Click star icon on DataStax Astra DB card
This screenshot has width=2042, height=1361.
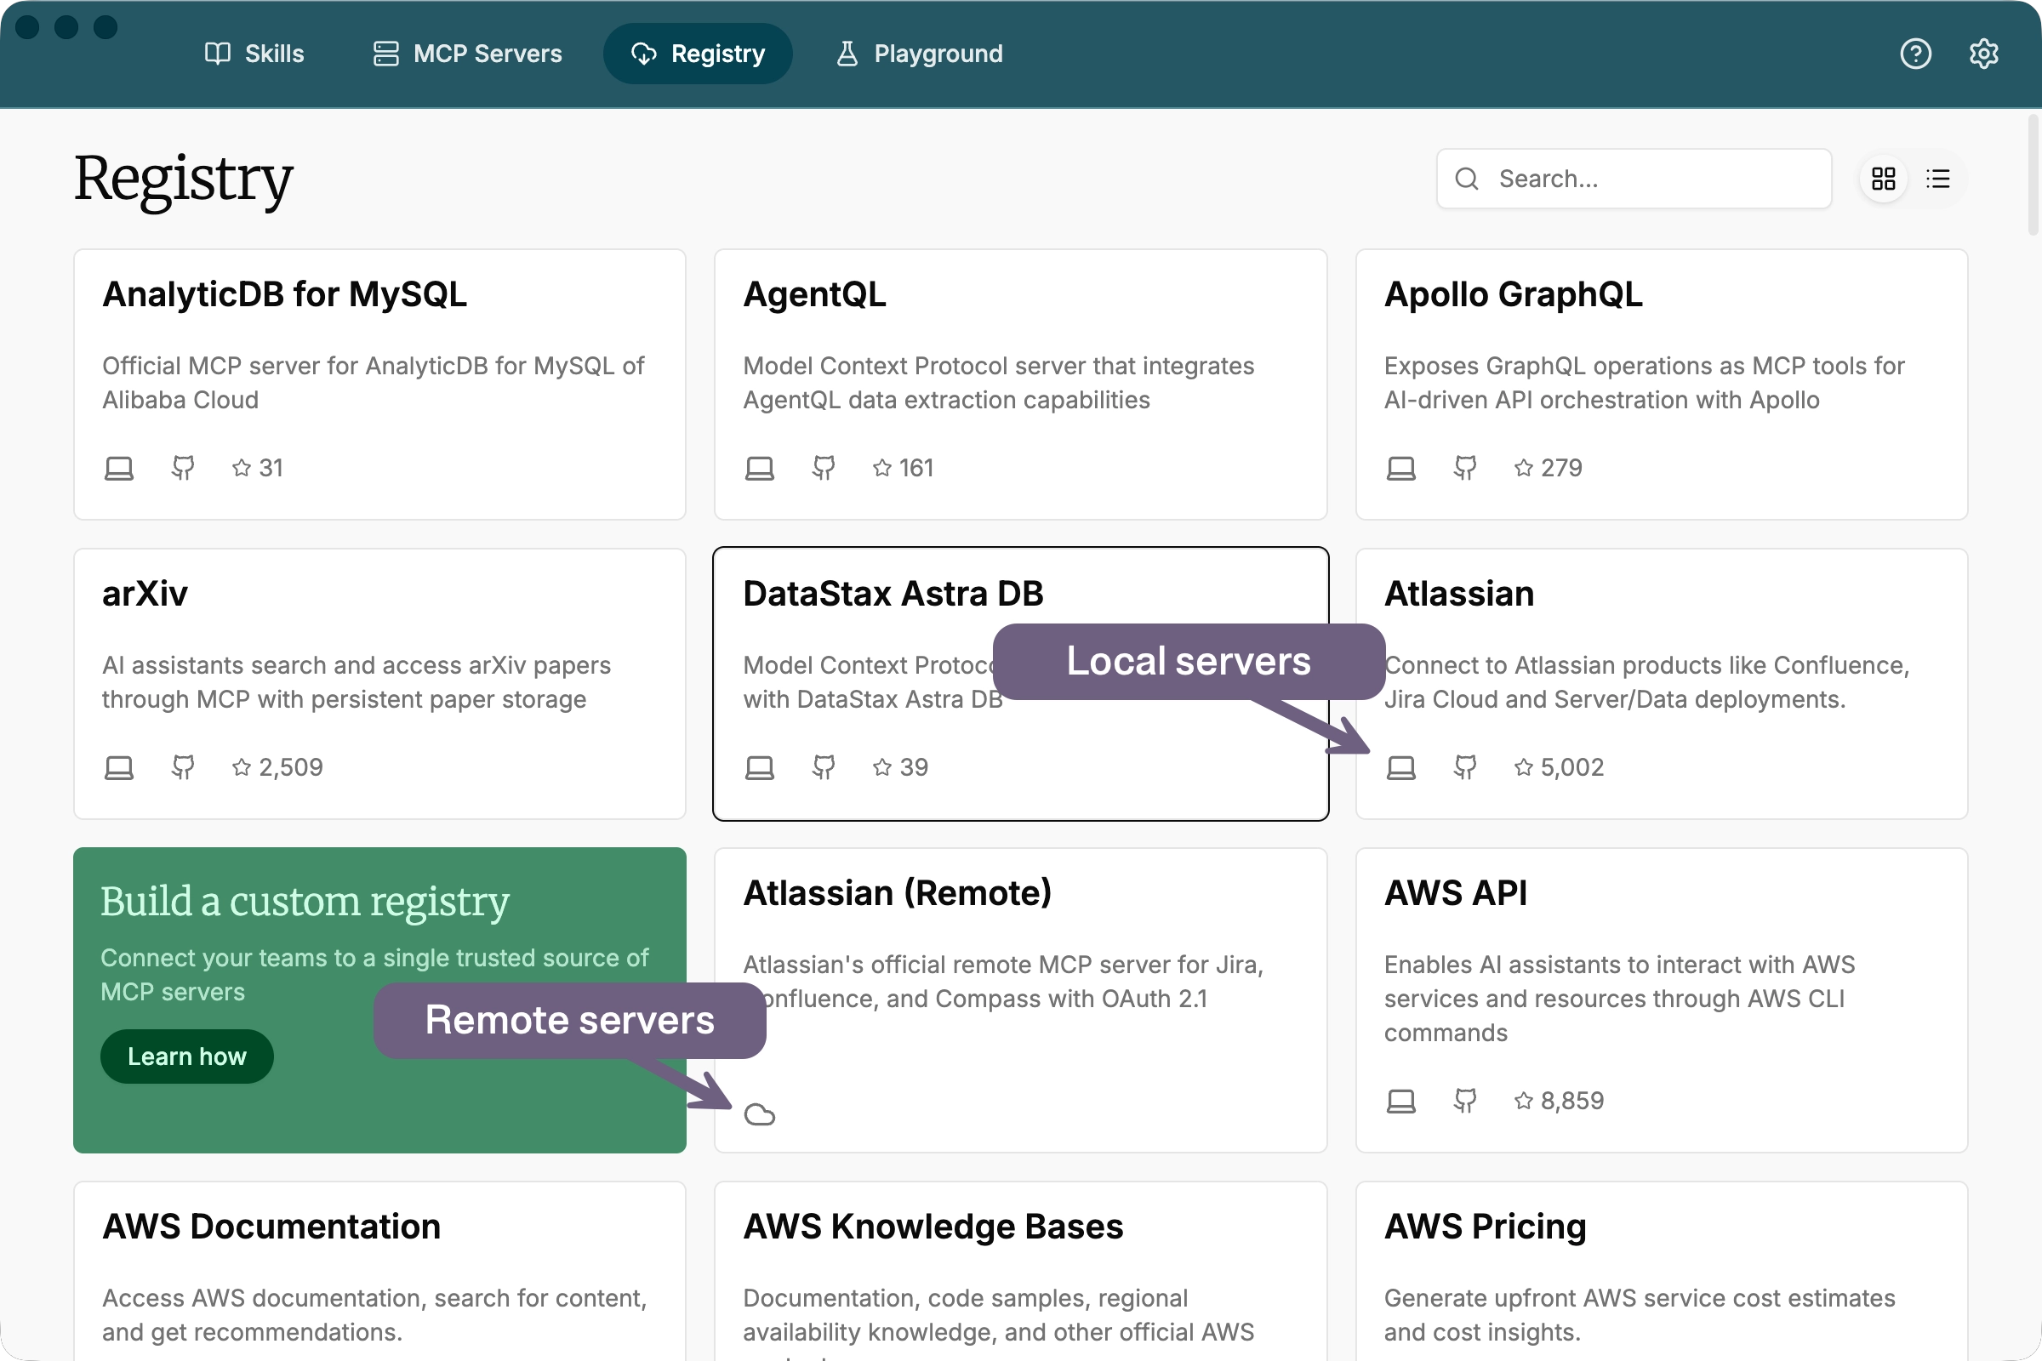pyautogui.click(x=882, y=768)
